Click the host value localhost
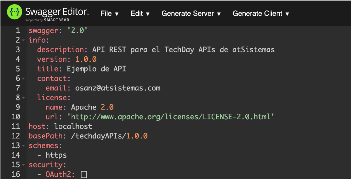Image resolution: width=351 pixels, height=179 pixels. 73,126
